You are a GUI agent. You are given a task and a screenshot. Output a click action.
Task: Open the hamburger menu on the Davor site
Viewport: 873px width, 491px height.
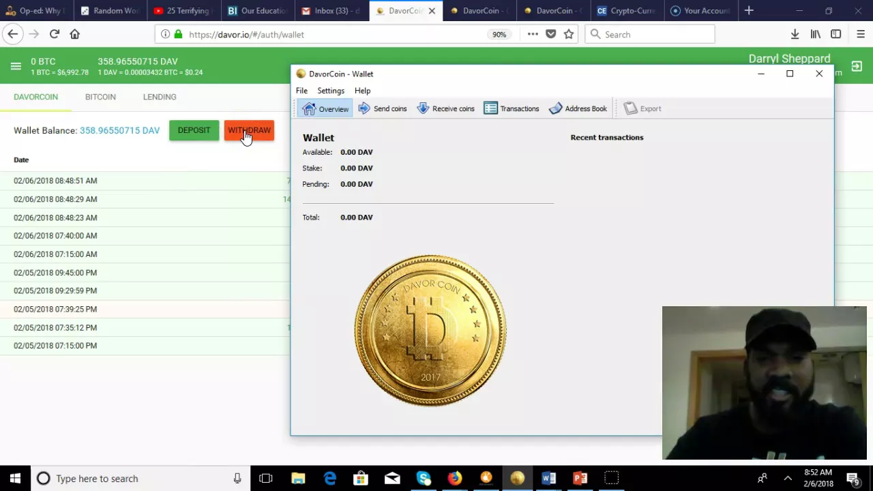(x=16, y=66)
